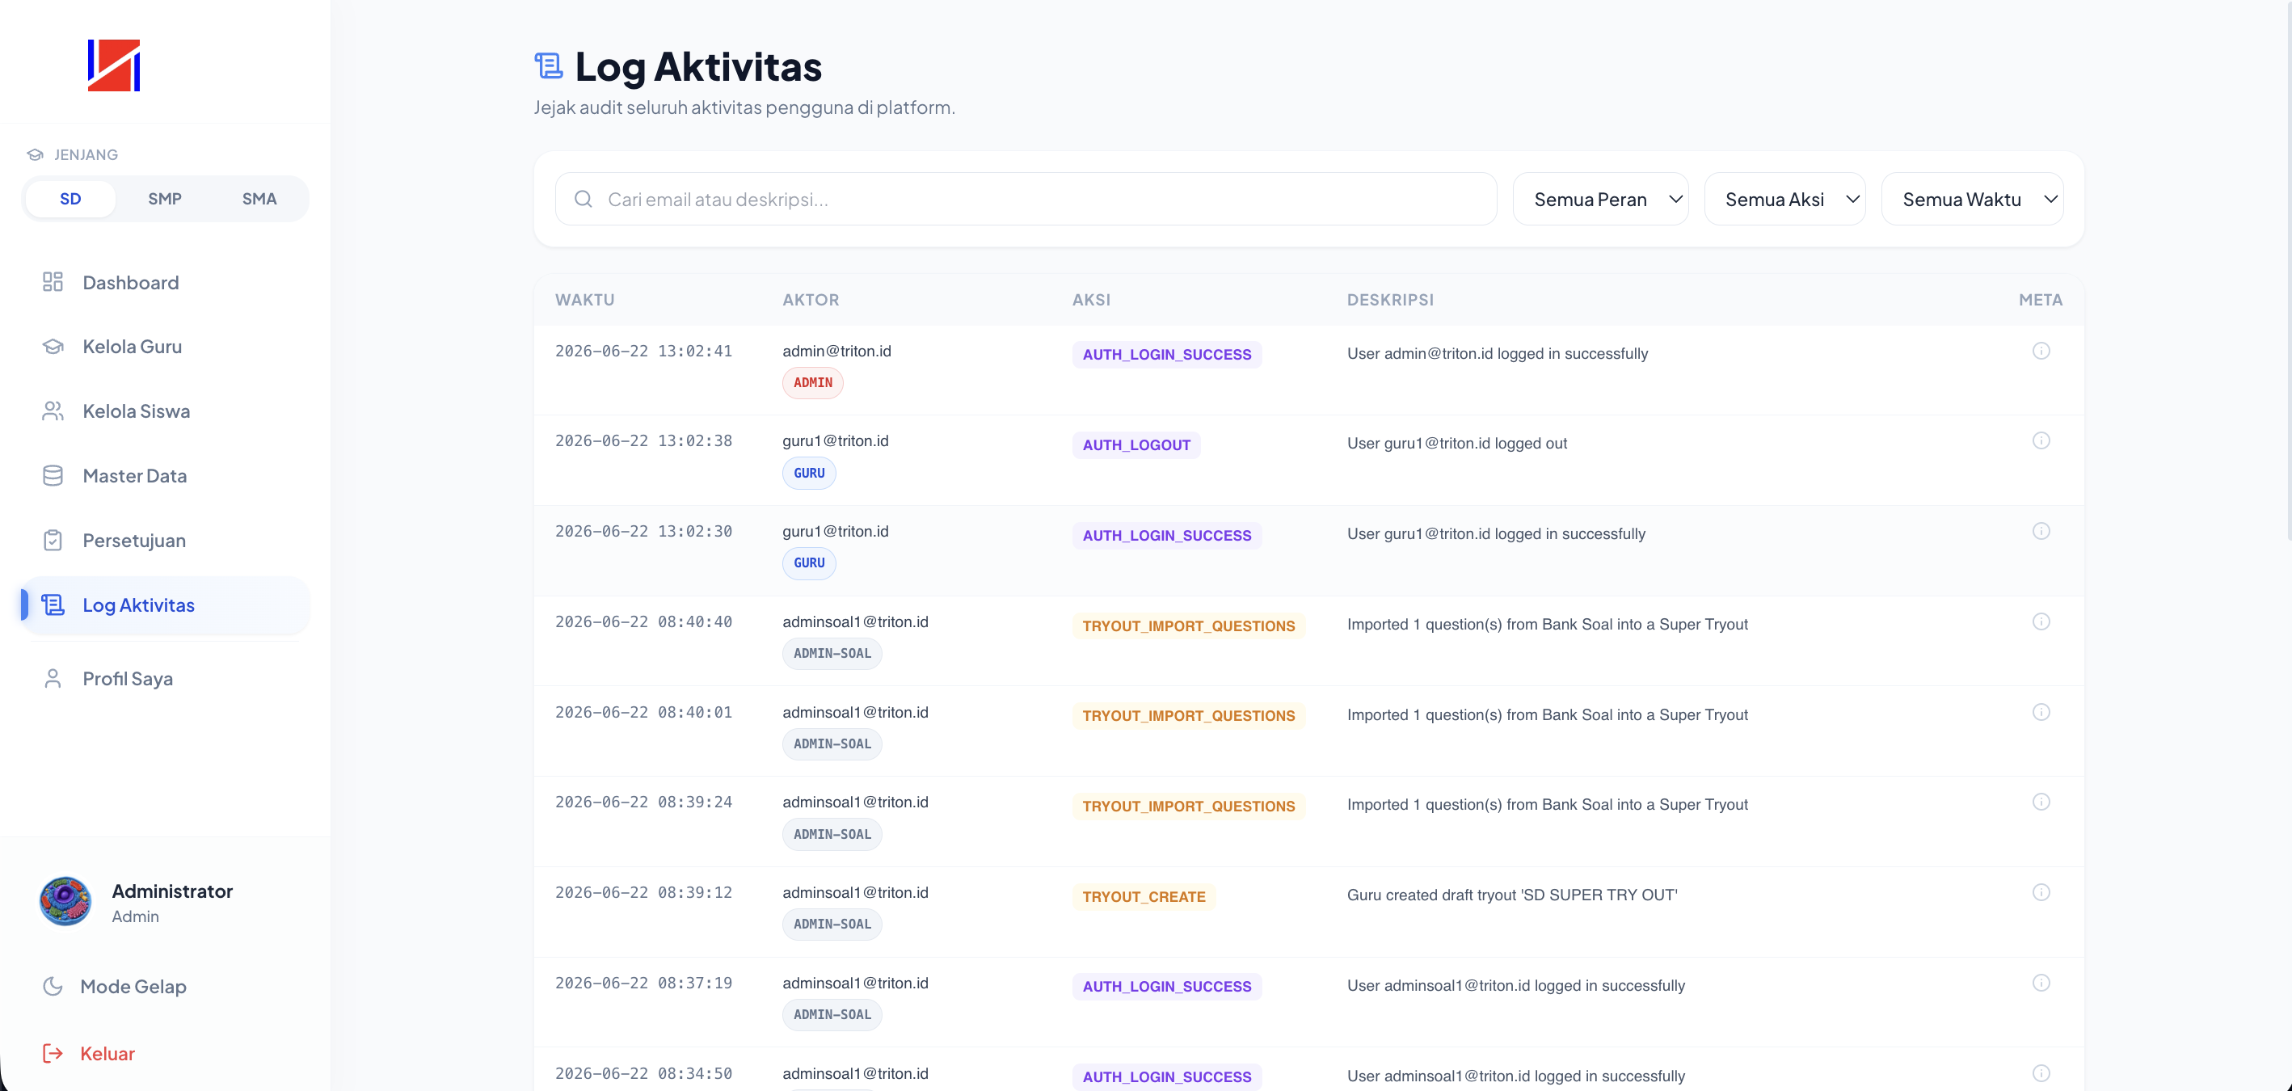
Task: Select the SMP jenjang option
Action: pyautogui.click(x=165, y=199)
